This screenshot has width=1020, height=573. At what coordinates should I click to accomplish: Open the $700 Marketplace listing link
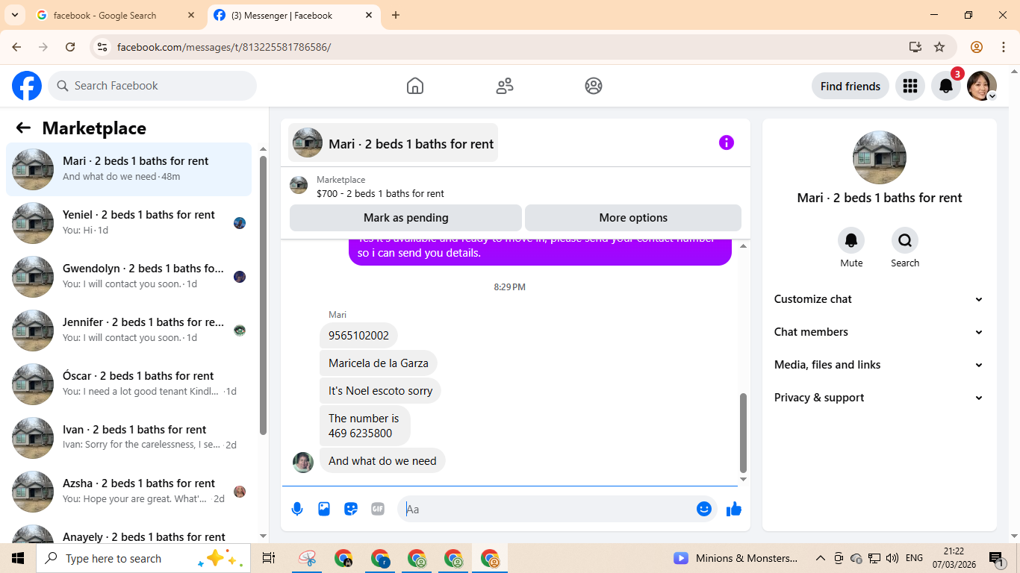[380, 193]
